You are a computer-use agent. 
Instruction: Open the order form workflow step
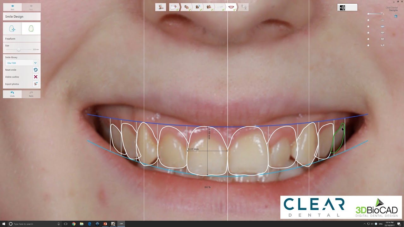[174, 7]
